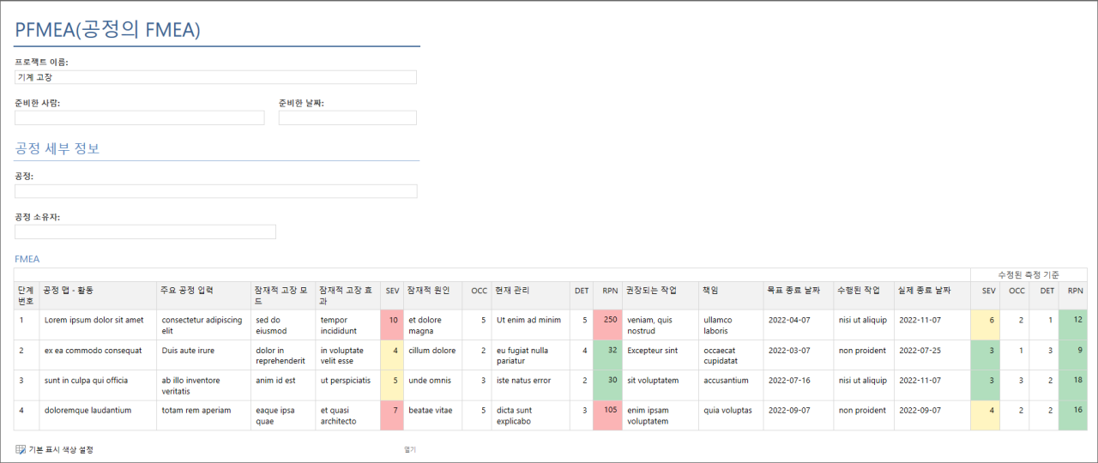Select the 공정 소유자 input field

pyautogui.click(x=145, y=231)
